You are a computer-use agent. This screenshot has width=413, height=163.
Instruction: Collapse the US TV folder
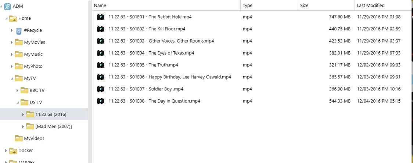pyautogui.click(x=17, y=103)
